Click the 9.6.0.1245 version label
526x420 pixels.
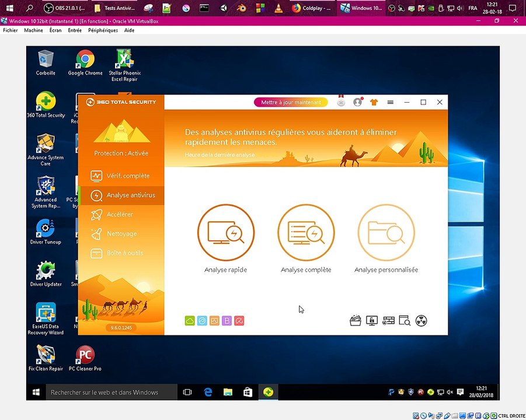pos(121,327)
